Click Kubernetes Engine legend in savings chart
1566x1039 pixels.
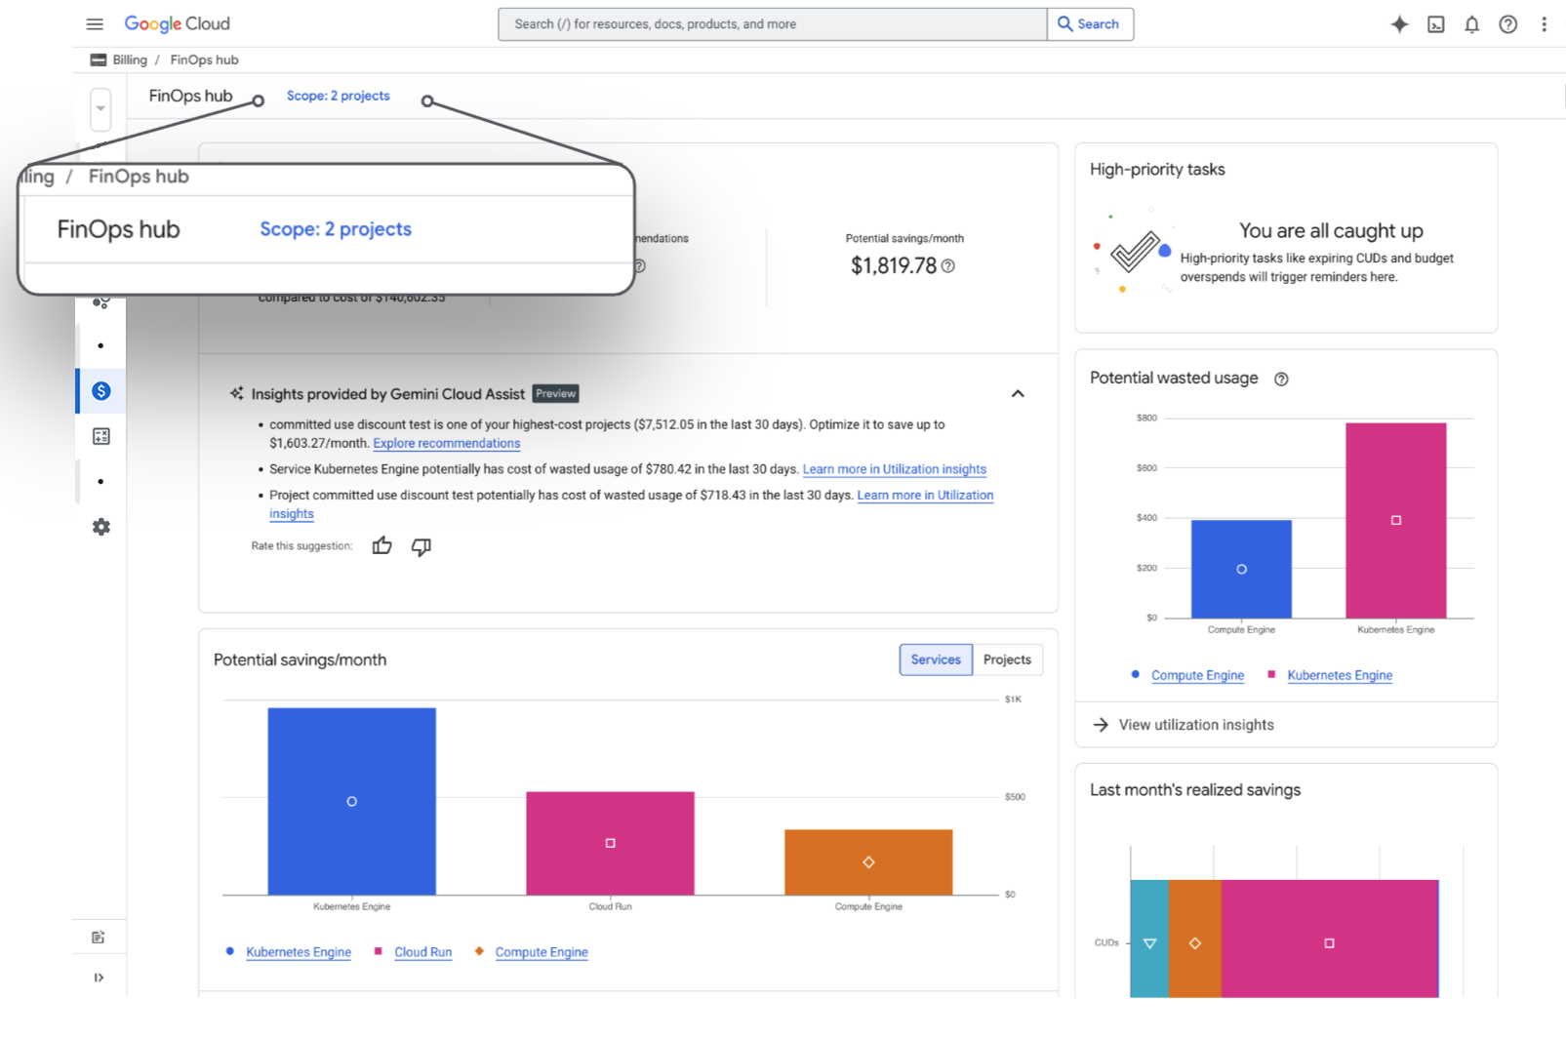[299, 952]
